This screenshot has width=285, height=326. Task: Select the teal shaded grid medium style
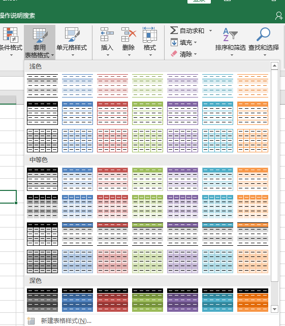click(217, 262)
